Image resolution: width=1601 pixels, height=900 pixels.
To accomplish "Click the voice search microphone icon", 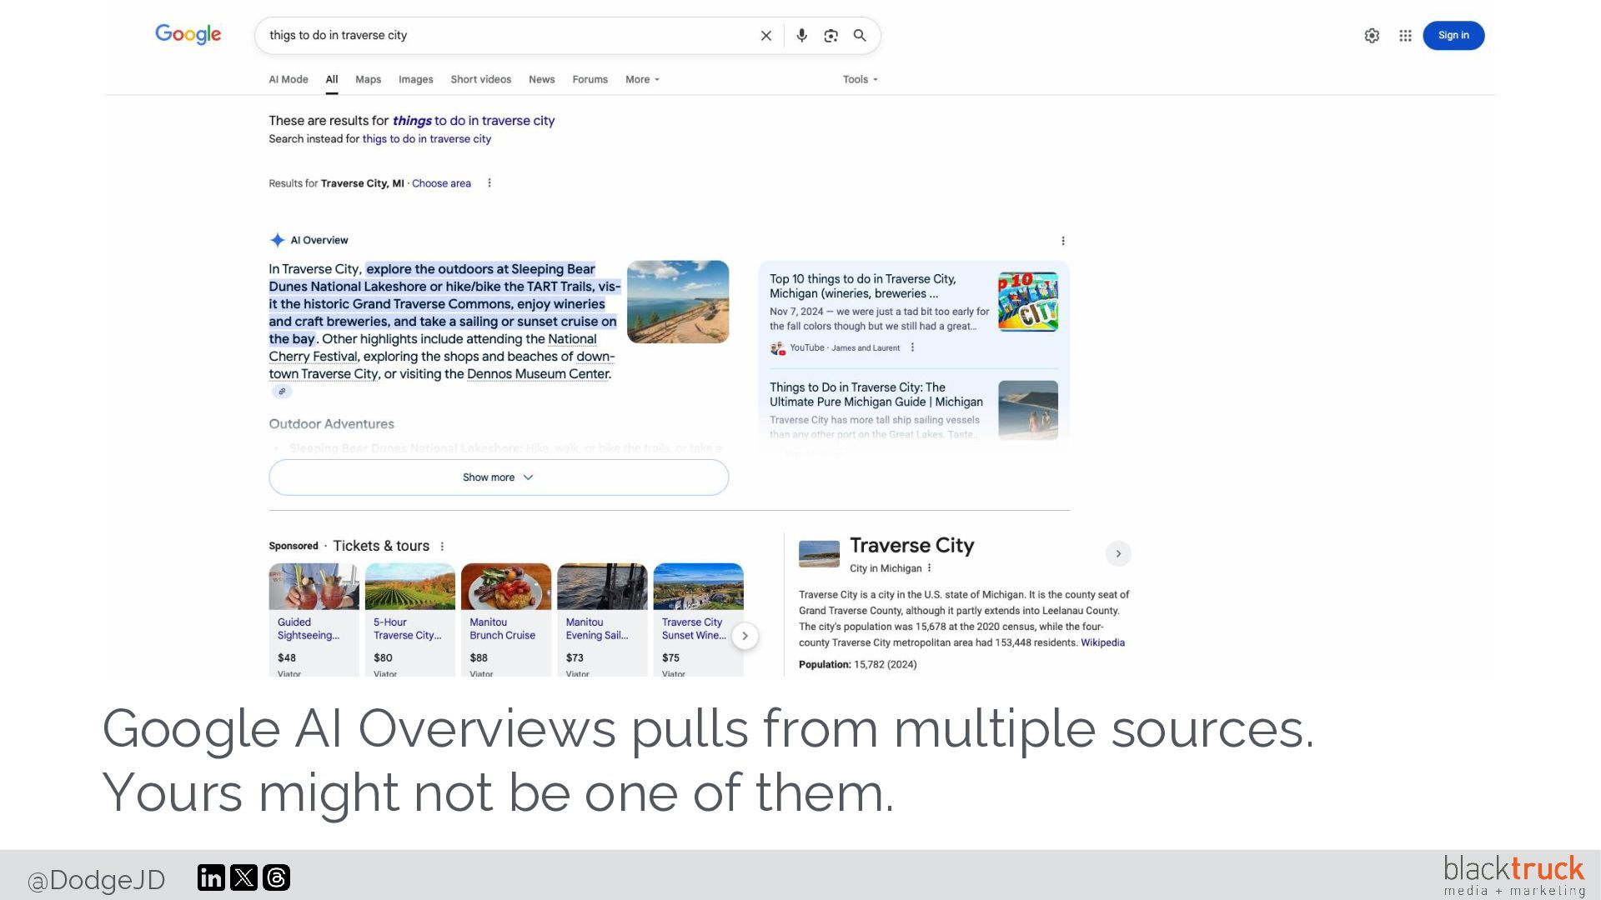I will [801, 36].
